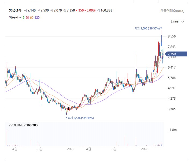Select the 5-day moving average label
The width and height of the screenshot is (192, 162).
(x=24, y=18)
